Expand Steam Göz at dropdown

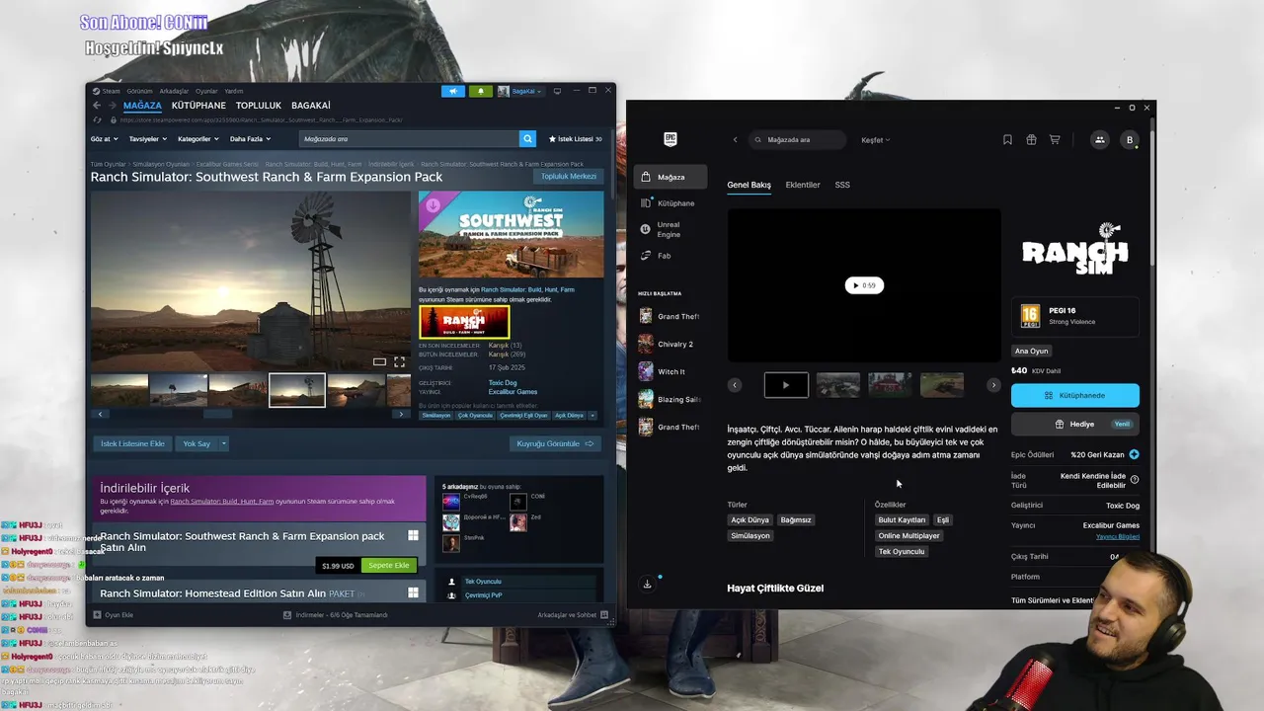[x=104, y=139]
